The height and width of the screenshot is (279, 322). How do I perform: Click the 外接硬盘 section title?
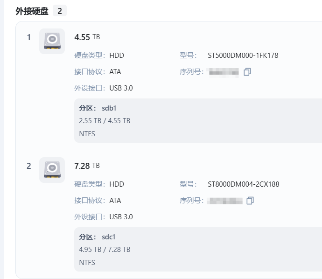pyautogui.click(x=32, y=11)
